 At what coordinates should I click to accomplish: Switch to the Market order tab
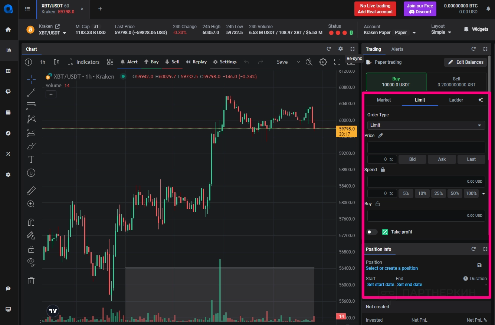click(x=384, y=100)
